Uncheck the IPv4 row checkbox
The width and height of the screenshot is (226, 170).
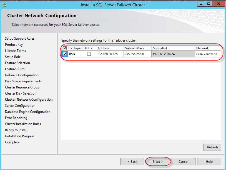coord(65,54)
